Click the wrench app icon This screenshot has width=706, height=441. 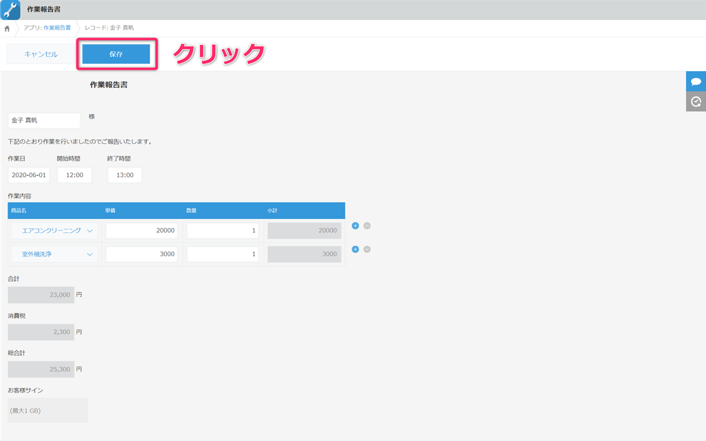[x=10, y=10]
